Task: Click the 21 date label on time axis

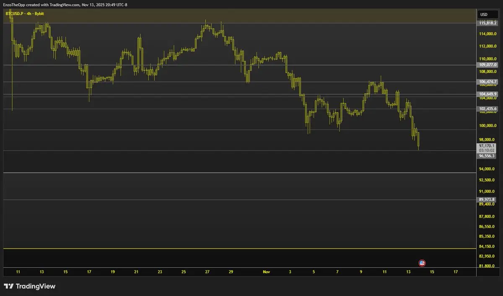Action: click(136, 272)
